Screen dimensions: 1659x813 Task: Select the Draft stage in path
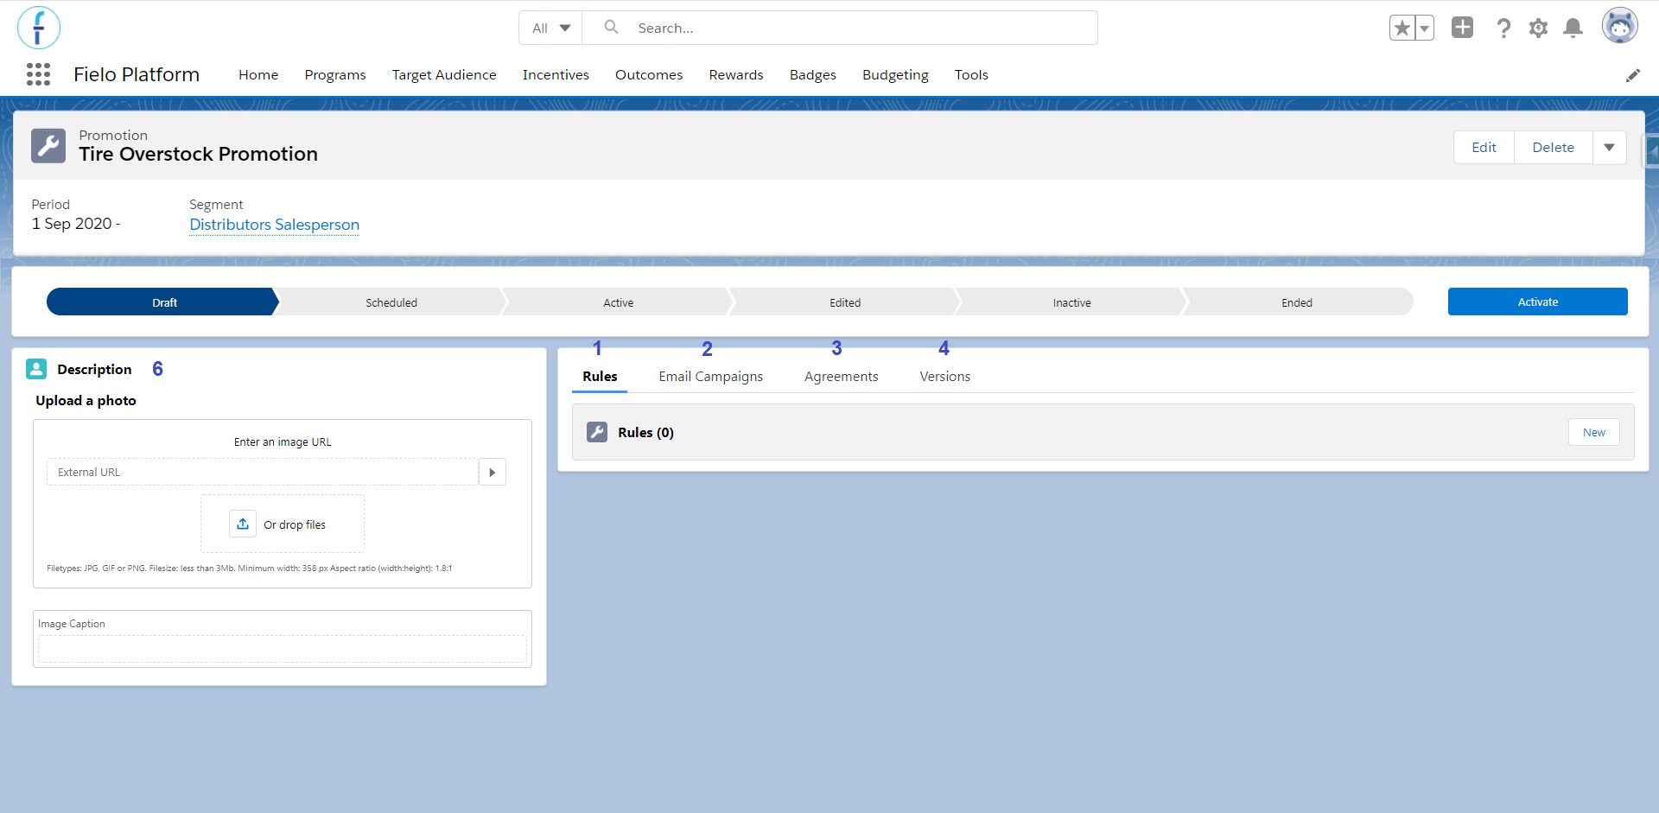163,302
